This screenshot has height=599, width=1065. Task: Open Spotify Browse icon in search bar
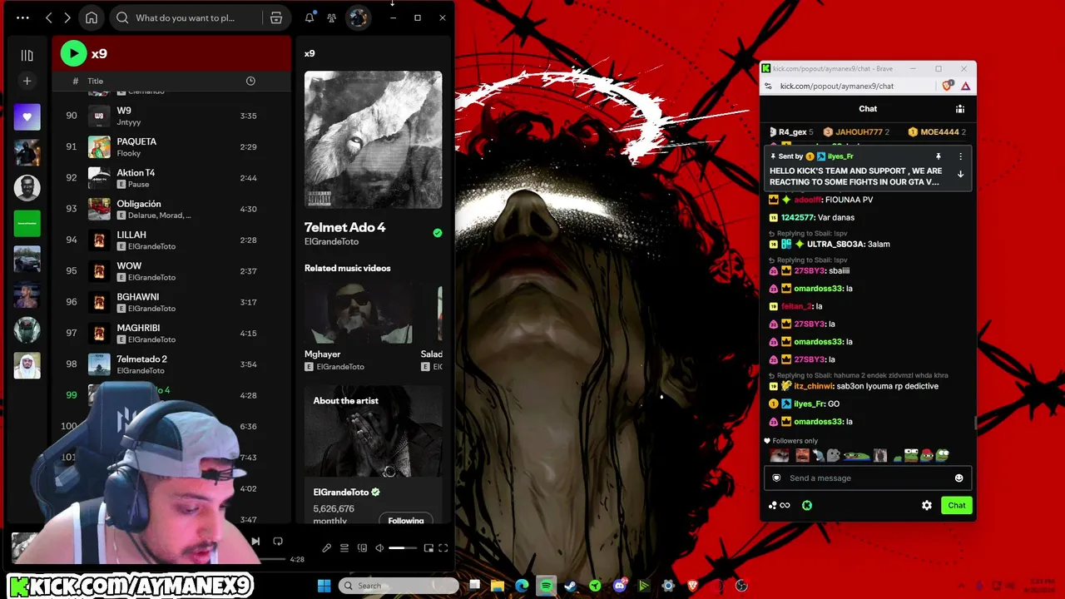tap(276, 17)
